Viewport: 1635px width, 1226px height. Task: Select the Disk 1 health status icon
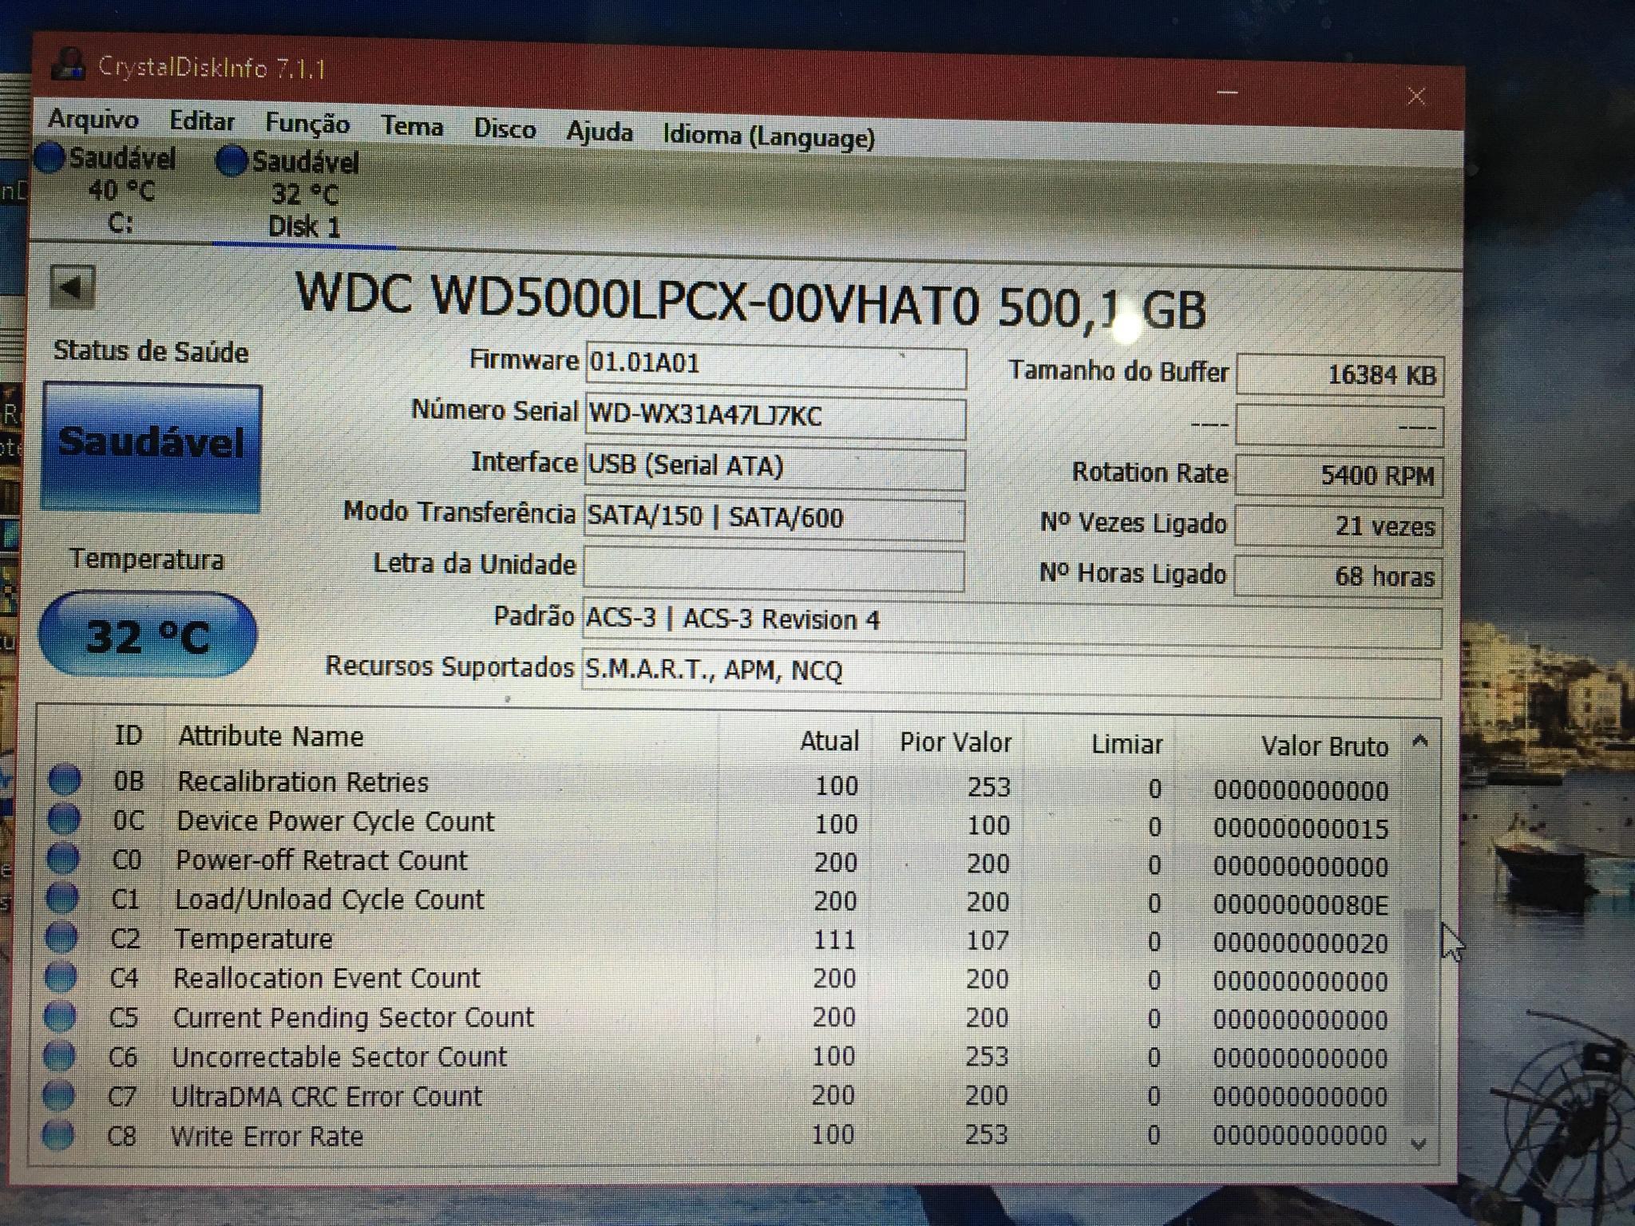(232, 160)
